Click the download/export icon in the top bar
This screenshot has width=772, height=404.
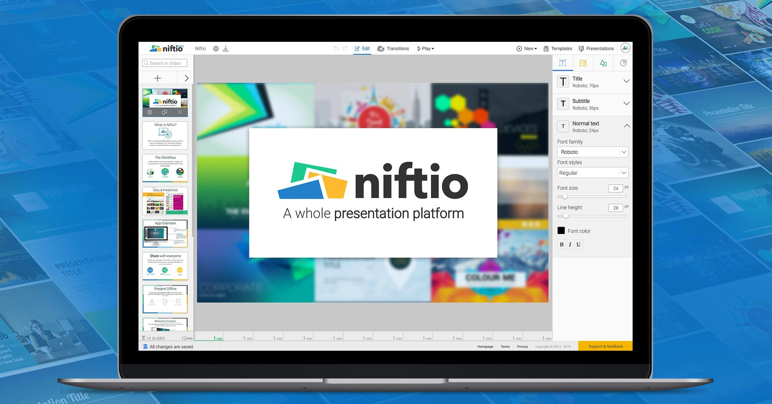pos(226,48)
